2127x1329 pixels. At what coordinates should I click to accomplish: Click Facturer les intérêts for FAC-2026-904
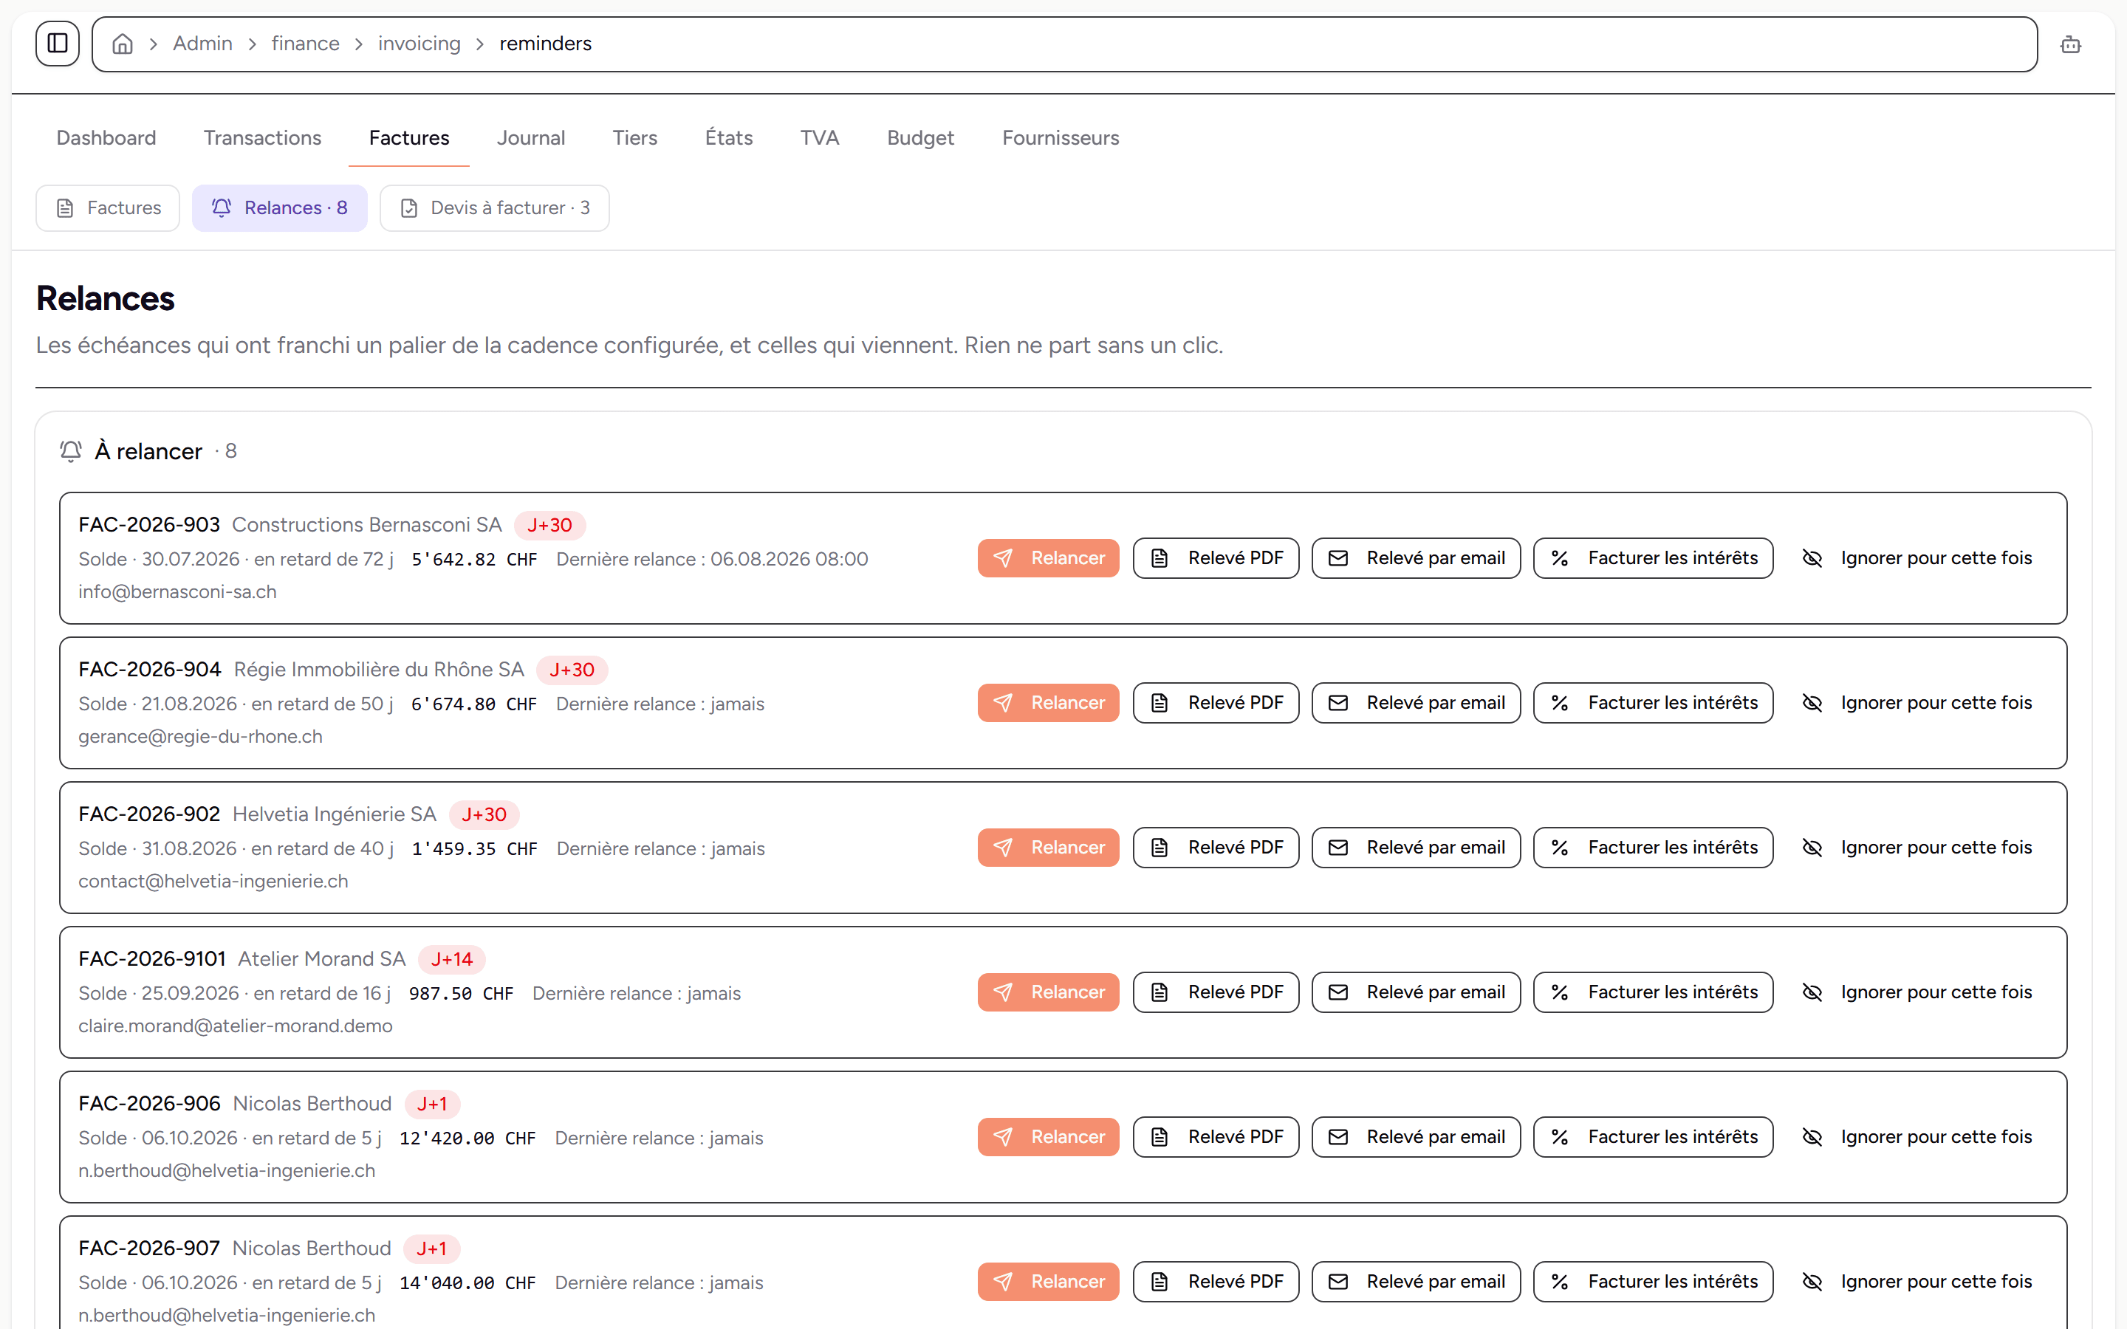1654,703
